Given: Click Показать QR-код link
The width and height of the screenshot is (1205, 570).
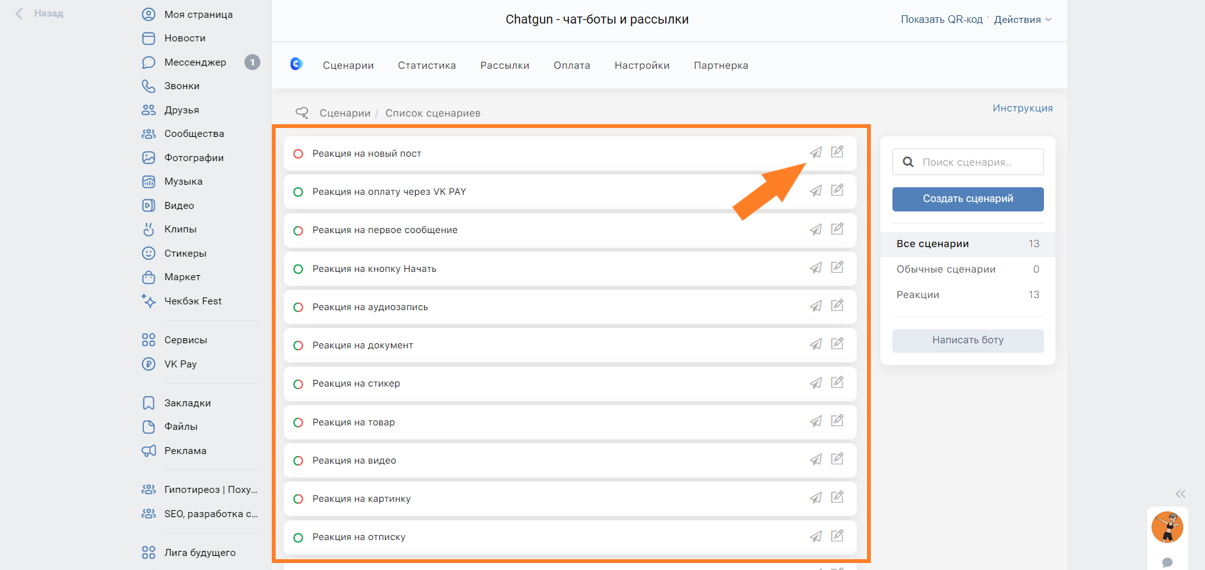Looking at the screenshot, I should pos(941,20).
